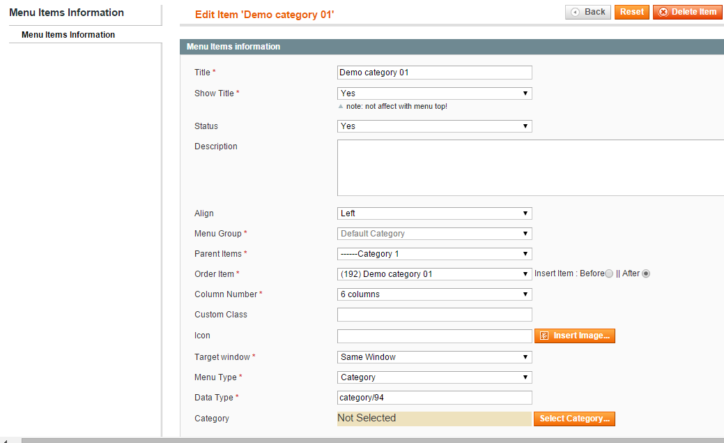Click the Delete Item button
The height and width of the screenshot is (443, 724).
coord(687,12)
